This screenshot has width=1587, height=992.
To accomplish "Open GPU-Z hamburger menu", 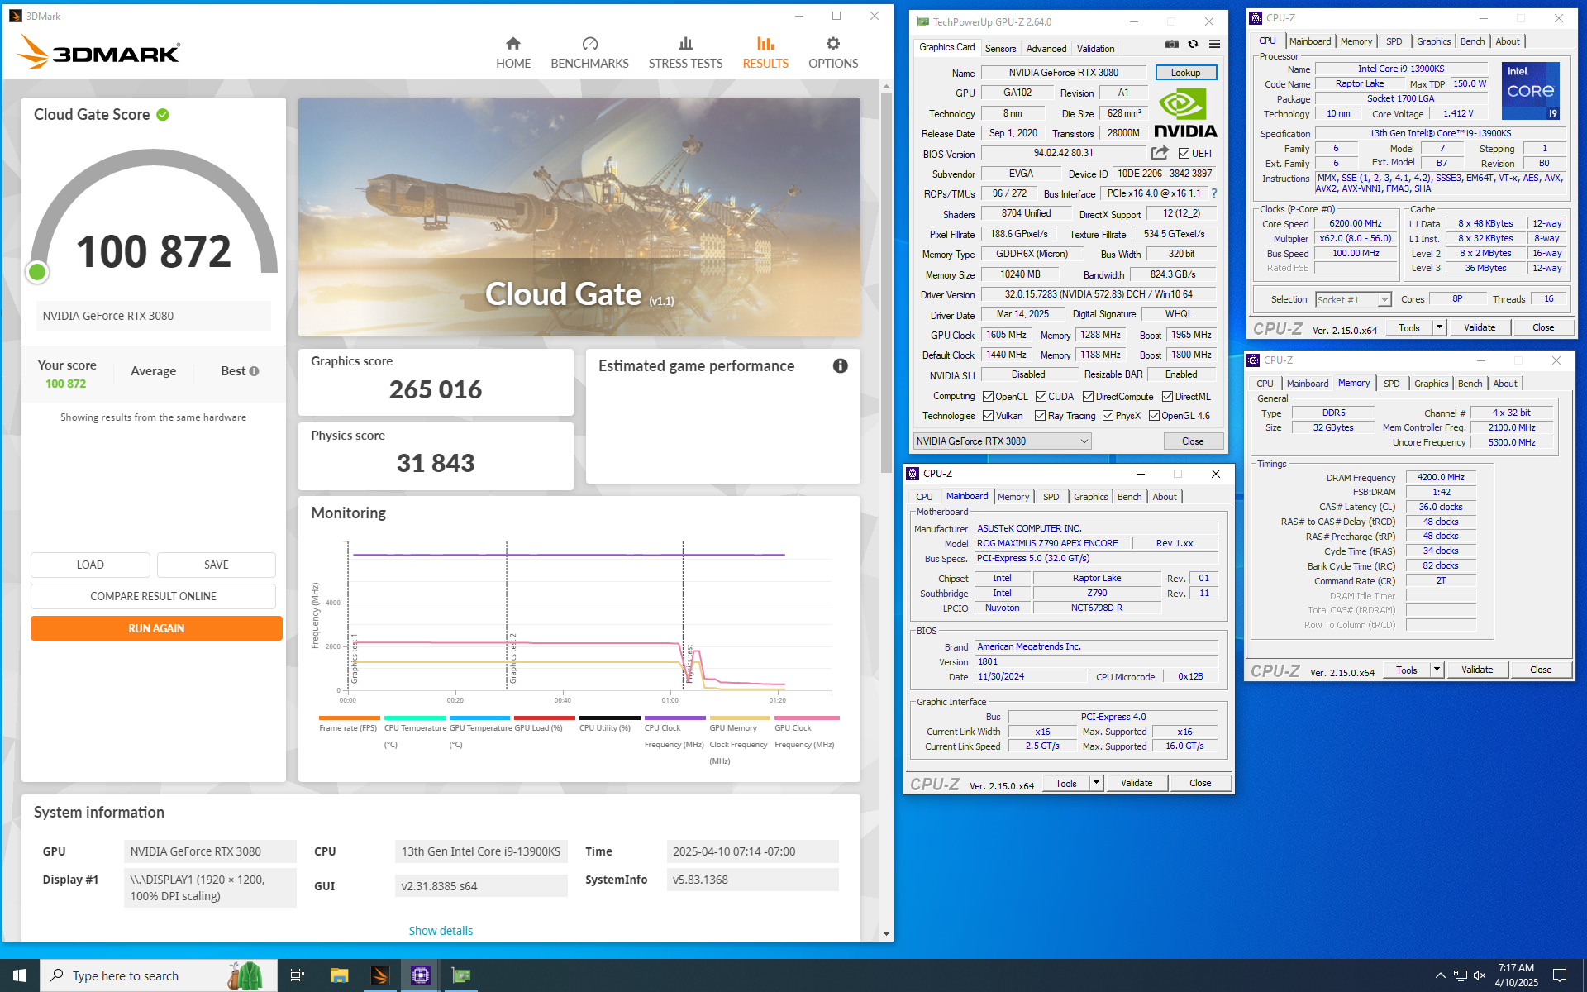I will coord(1214,44).
